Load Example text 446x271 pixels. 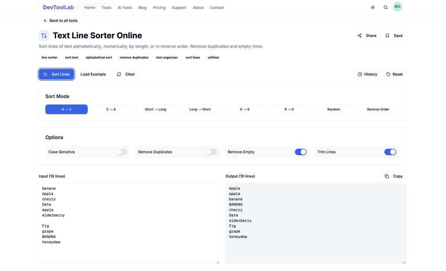tap(93, 74)
